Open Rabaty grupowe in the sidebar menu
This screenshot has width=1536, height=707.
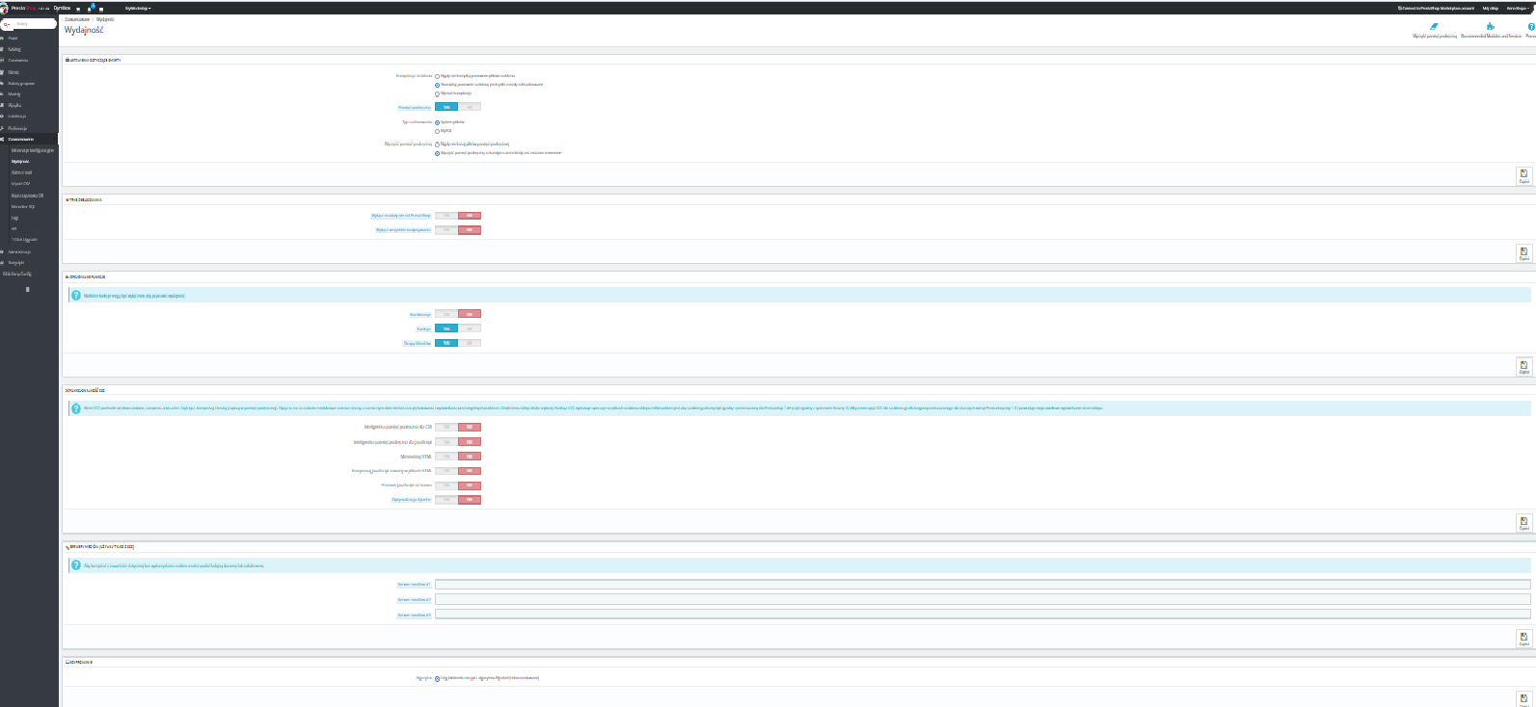21,84
